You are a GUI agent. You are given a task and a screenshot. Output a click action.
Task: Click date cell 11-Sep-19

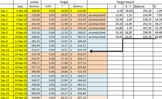[20, 41]
